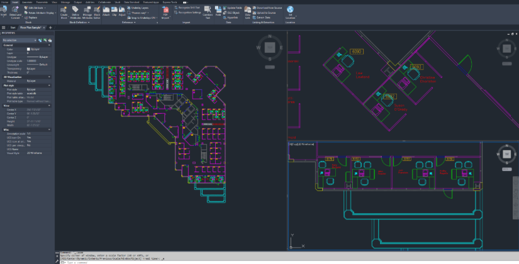Click the Linetype scale value field
The width and height of the screenshot is (519, 264).
point(38,61)
